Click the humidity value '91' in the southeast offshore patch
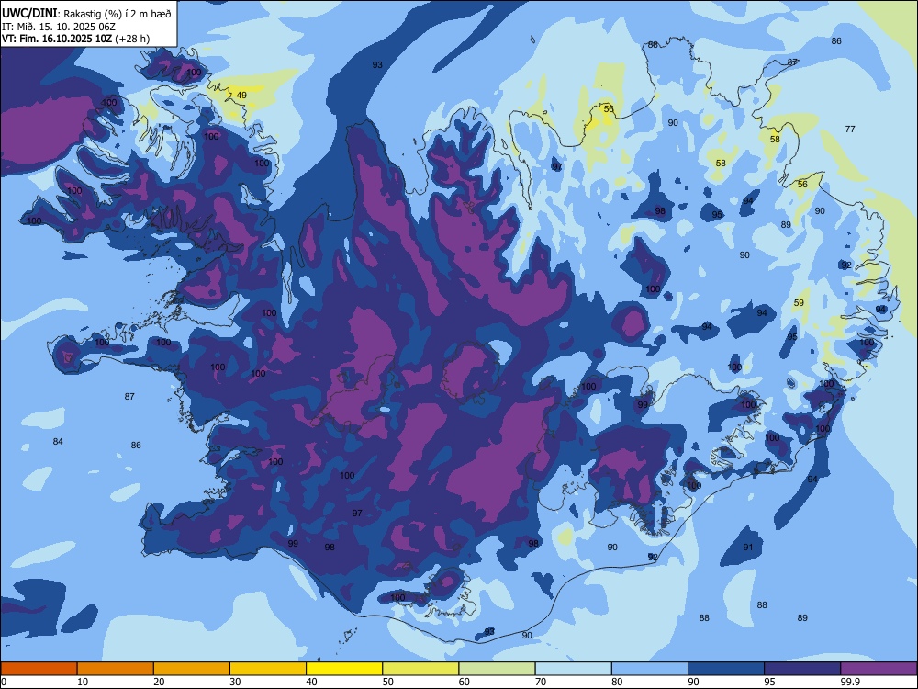Image resolution: width=918 pixels, height=689 pixels. [x=747, y=547]
